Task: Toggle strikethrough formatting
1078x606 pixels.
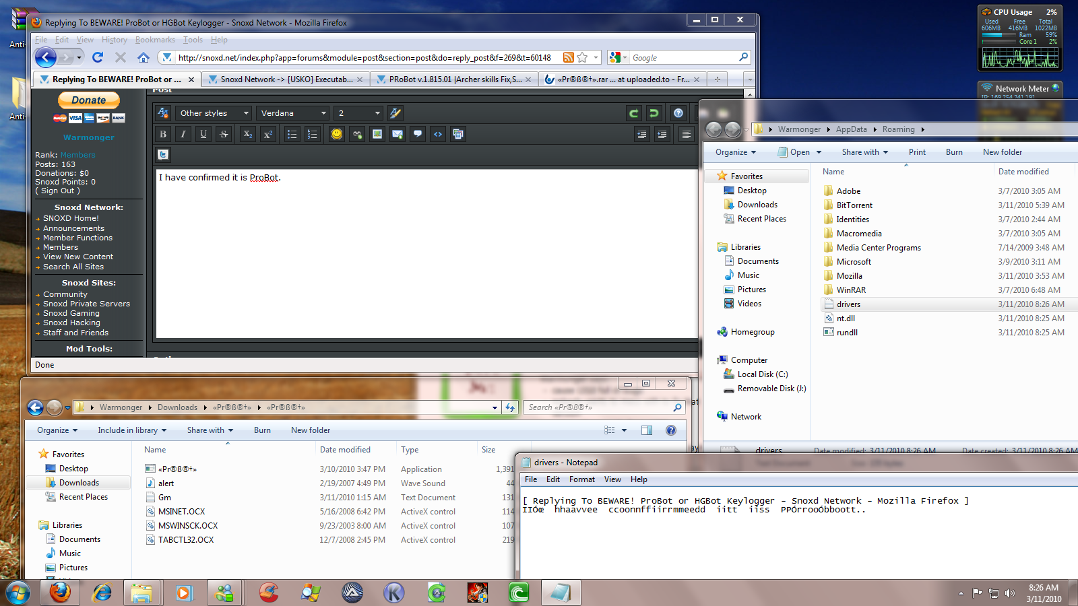Action: (224, 134)
